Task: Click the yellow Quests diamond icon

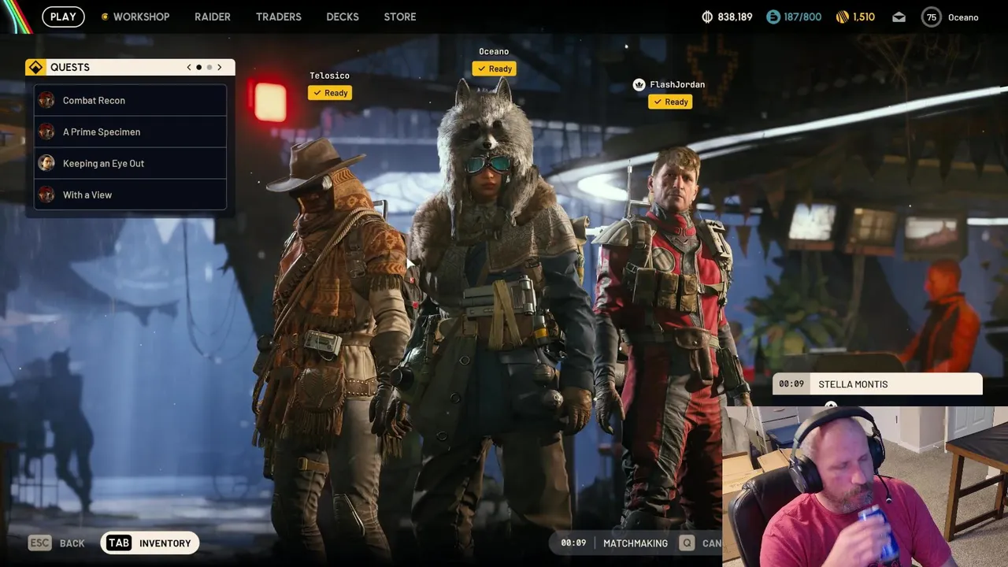Action: pos(35,67)
